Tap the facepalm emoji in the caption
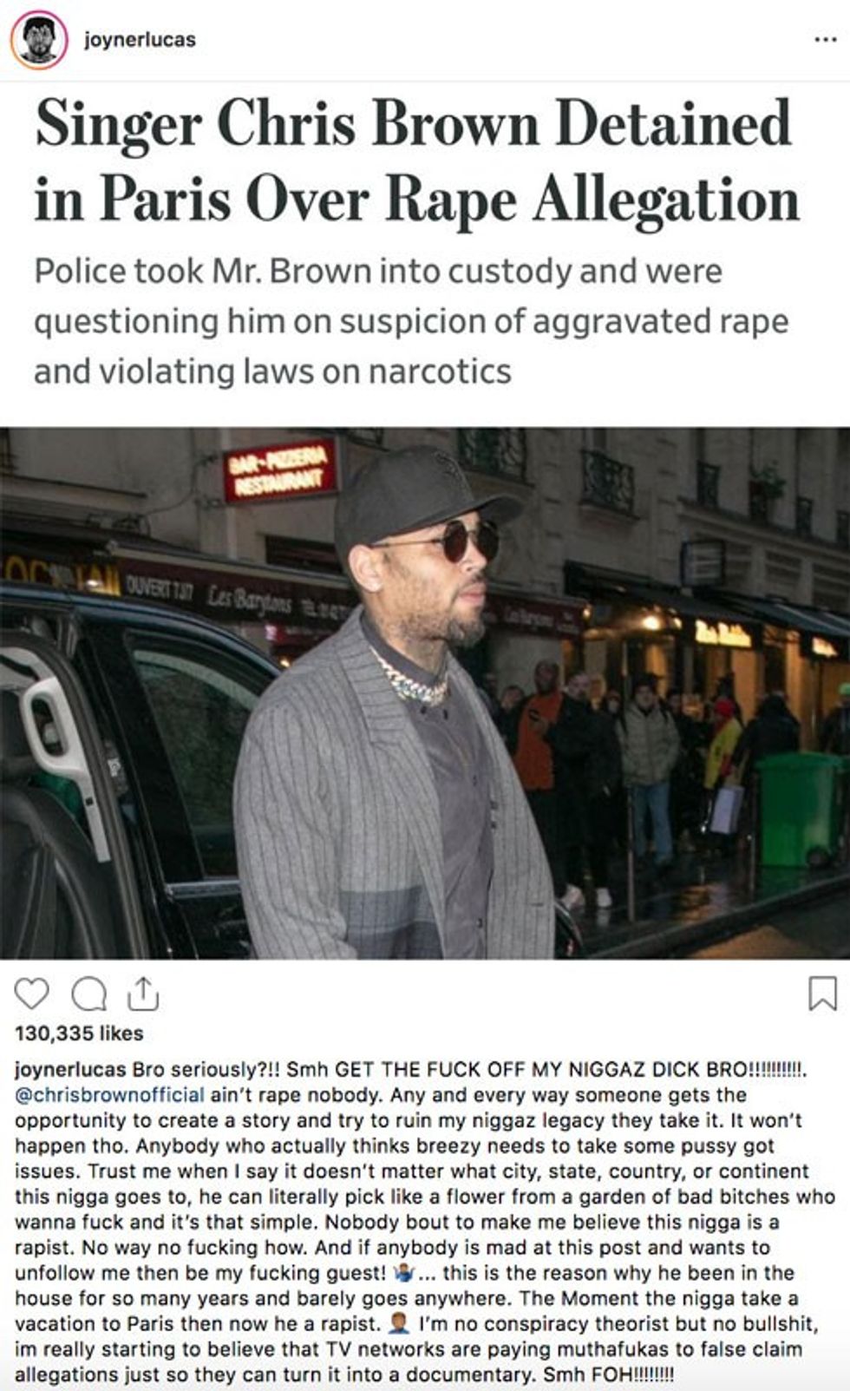 click(x=399, y=1324)
